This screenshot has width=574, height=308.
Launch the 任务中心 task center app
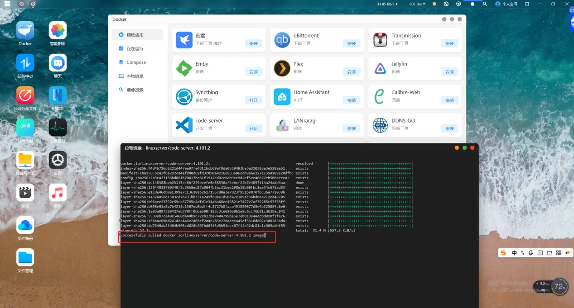pos(25,63)
